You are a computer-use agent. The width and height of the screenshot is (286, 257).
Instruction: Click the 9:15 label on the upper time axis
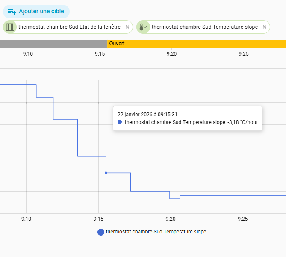click(100, 53)
